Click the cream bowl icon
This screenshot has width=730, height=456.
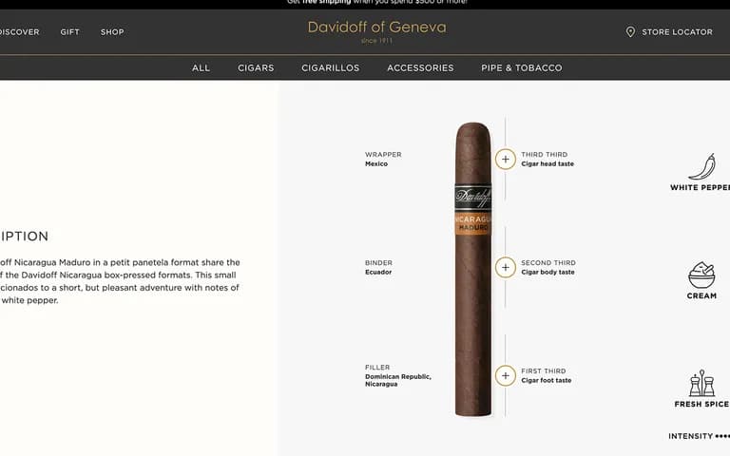701,275
